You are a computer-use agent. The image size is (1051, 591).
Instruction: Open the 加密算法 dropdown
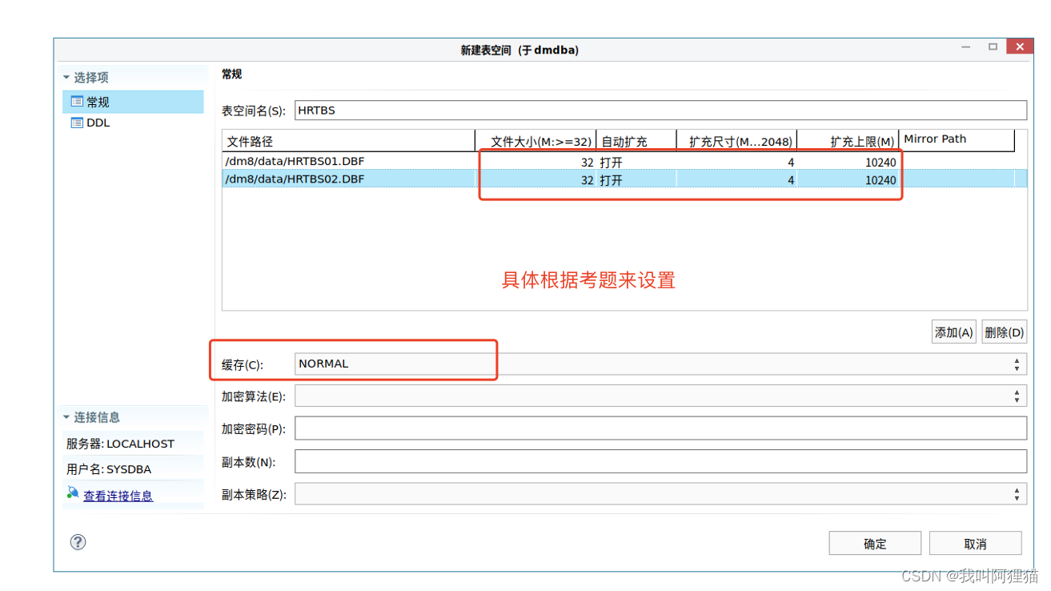tap(660, 396)
